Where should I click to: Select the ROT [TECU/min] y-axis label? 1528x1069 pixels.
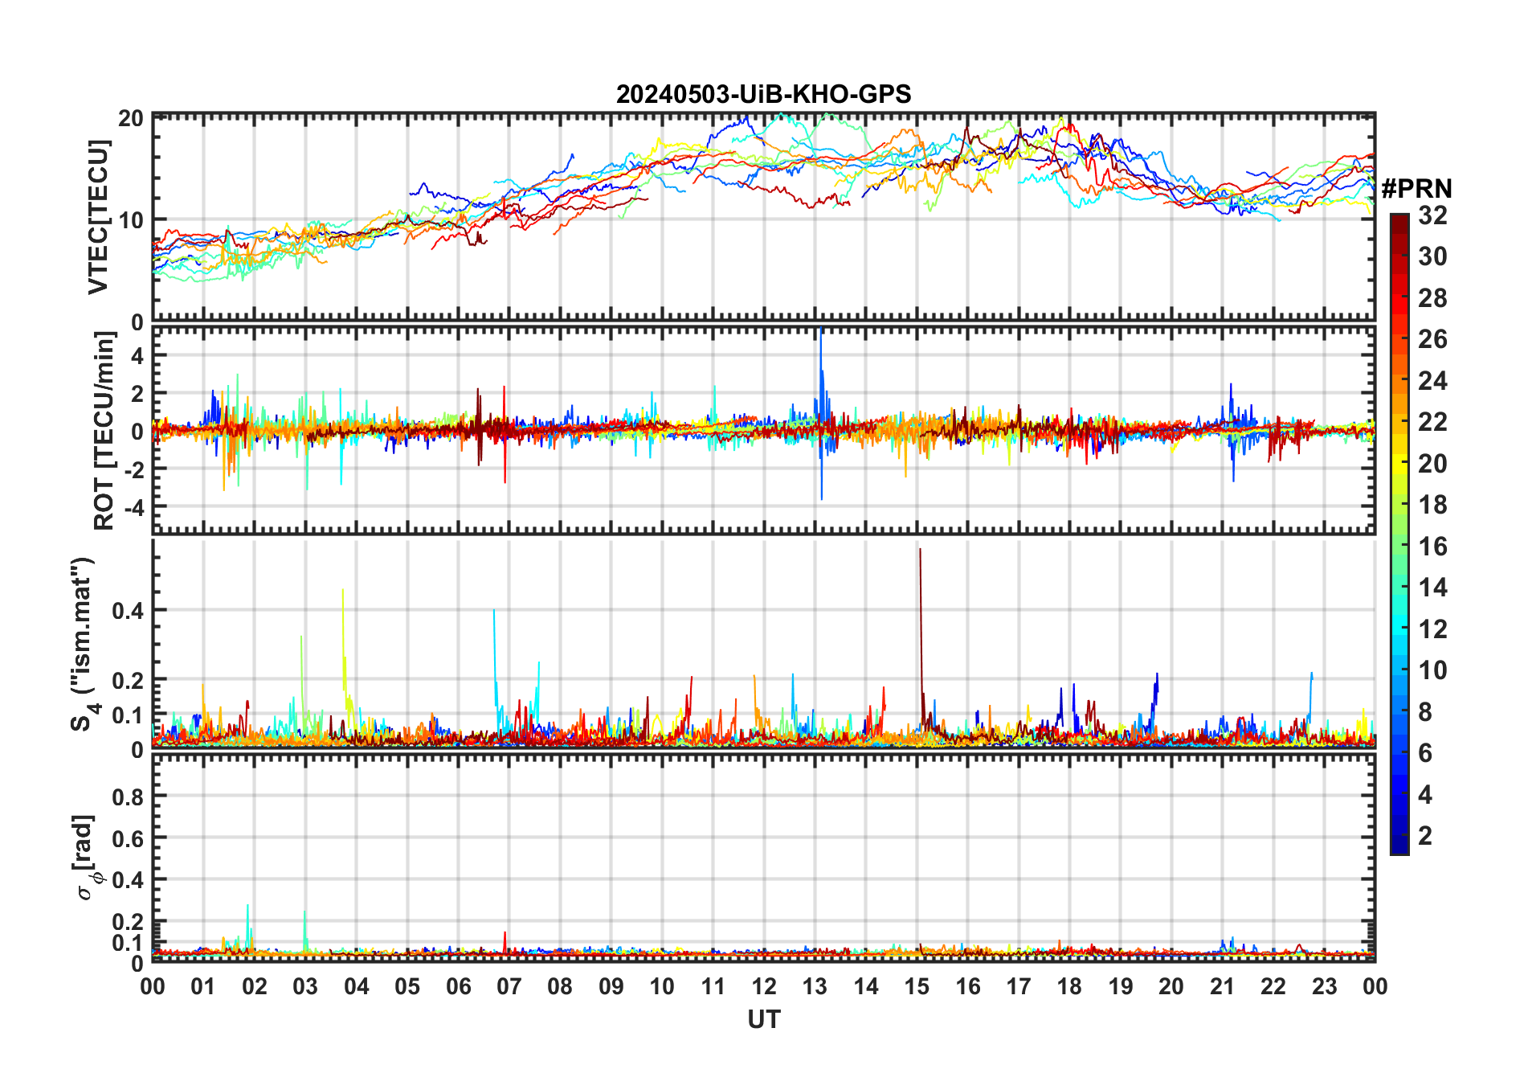pyautogui.click(x=104, y=432)
